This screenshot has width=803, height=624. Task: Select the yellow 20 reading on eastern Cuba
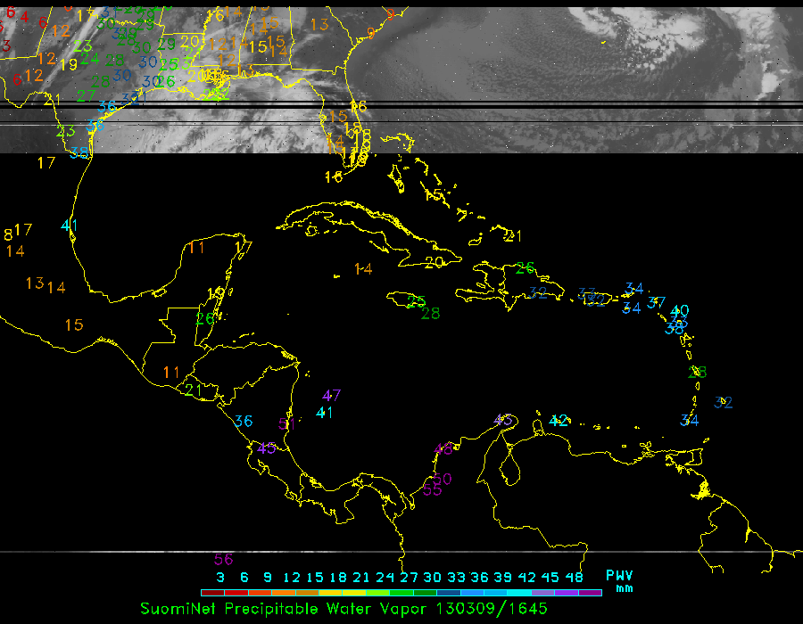[x=435, y=262]
